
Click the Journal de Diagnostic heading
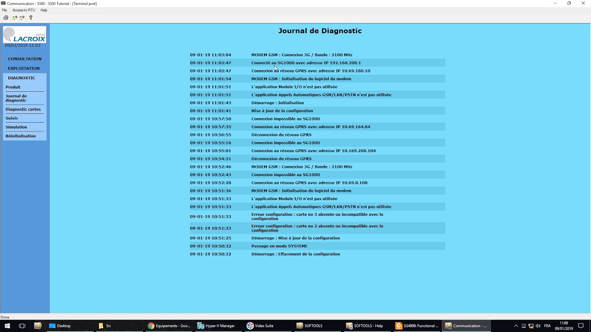(x=320, y=31)
